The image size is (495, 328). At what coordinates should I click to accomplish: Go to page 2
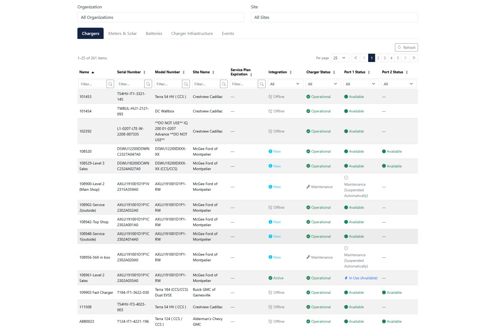coord(378,58)
